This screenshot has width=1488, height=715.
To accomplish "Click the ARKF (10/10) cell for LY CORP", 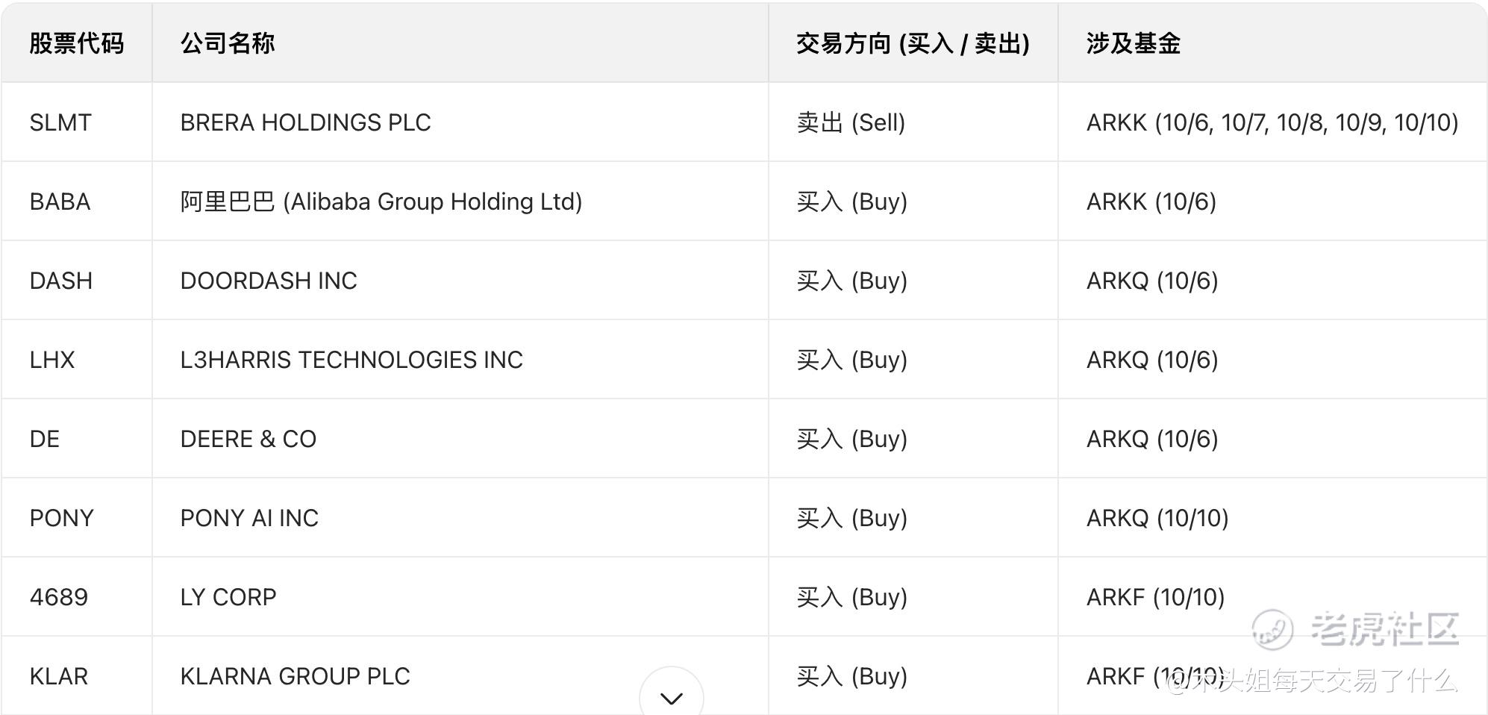I will click(x=1155, y=597).
